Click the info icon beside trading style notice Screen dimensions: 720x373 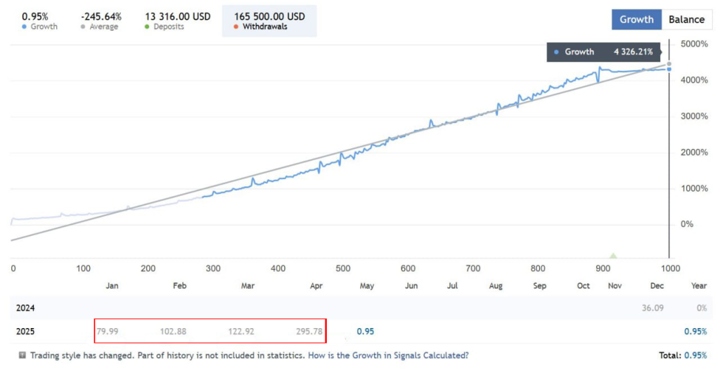(x=22, y=355)
